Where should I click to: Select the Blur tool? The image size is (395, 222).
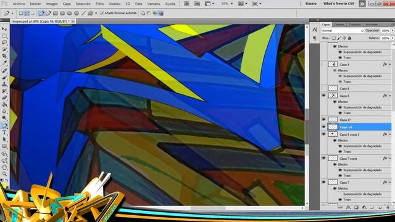pyautogui.click(x=4, y=111)
